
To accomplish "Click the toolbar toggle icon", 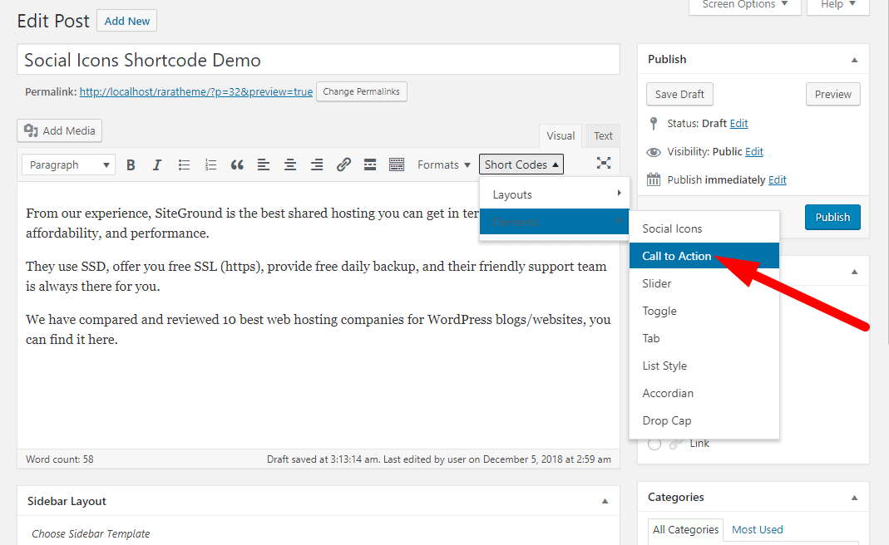I will pos(397,164).
